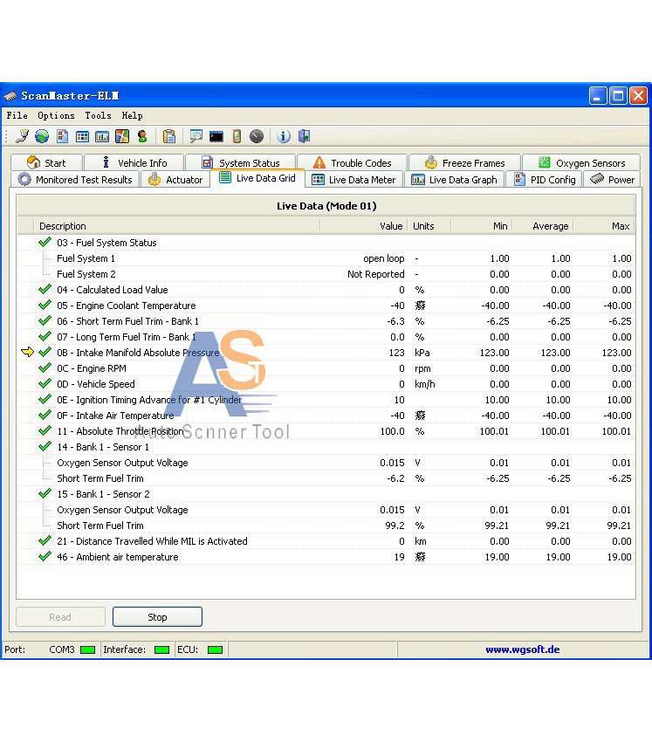Click the clipboard report toolbar icon
This screenshot has width=652, height=742.
(169, 137)
